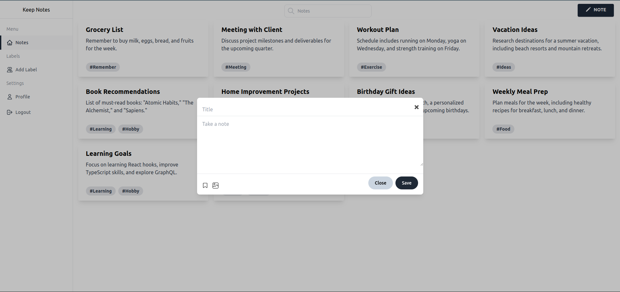Viewport: 620px width, 292px height.
Task: Toggle the #Food tag on Weekly Meal Prep
Action: (503, 129)
